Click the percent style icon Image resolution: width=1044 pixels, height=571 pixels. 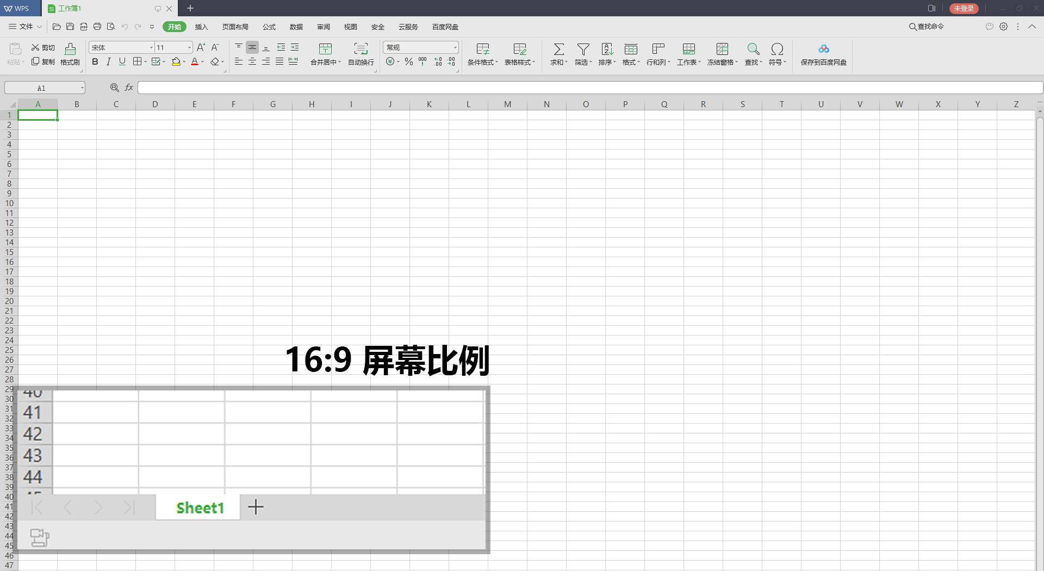pos(408,61)
